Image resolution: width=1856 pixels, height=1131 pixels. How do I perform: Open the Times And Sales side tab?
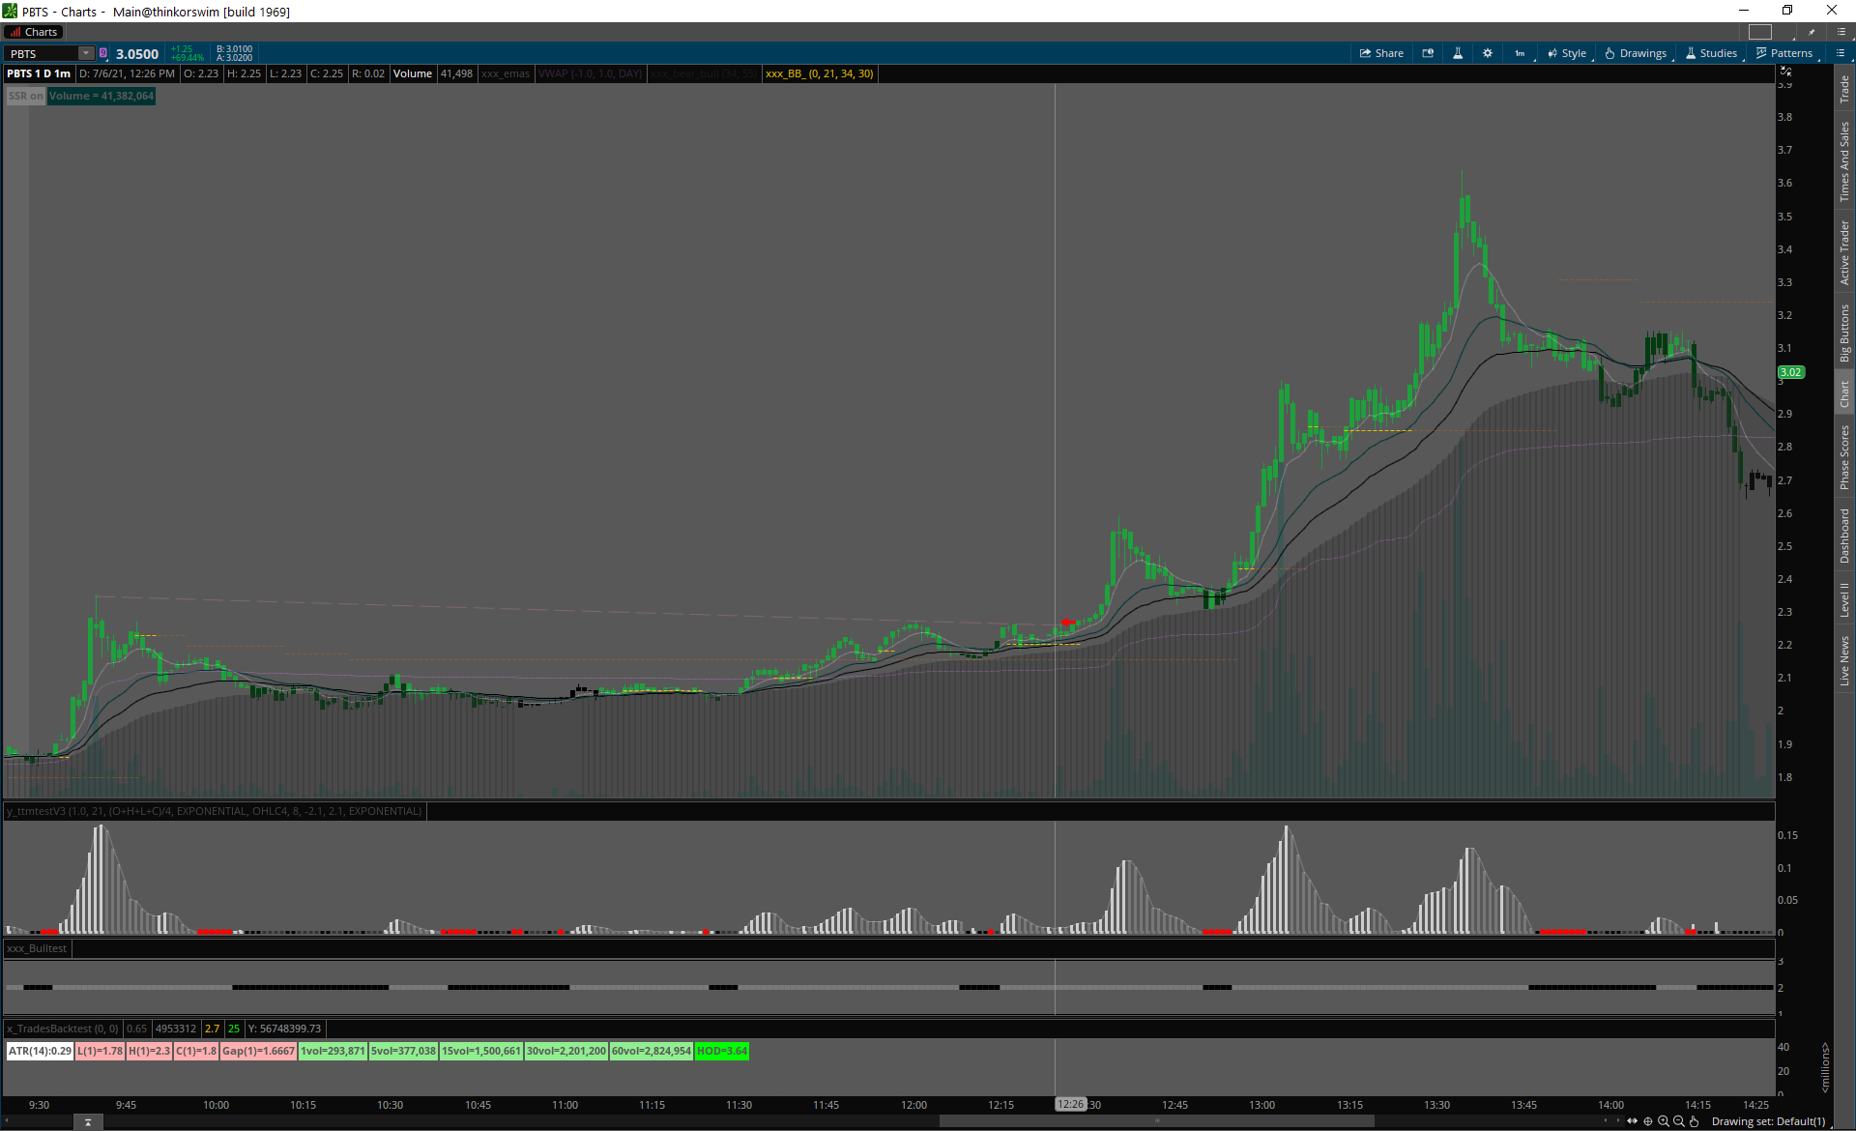point(1844,161)
